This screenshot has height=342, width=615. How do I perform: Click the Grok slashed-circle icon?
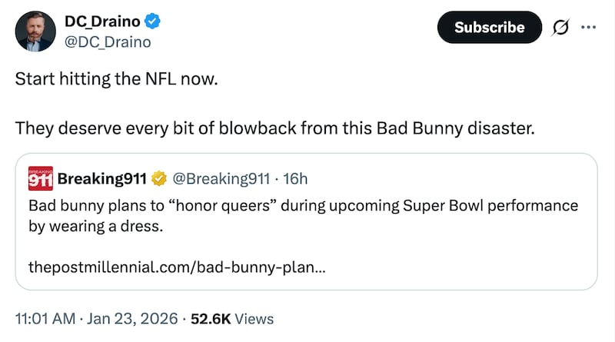[561, 28]
